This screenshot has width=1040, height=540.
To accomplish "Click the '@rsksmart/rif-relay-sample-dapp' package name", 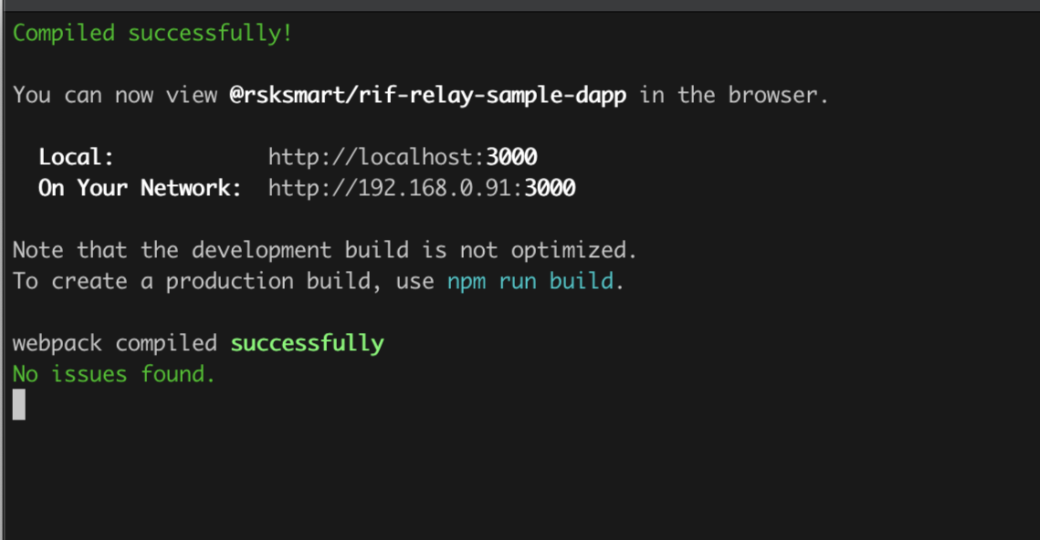I will (427, 95).
